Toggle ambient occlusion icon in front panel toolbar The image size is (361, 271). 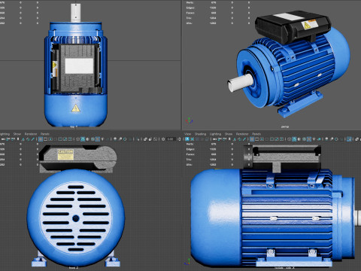(x=115, y=139)
